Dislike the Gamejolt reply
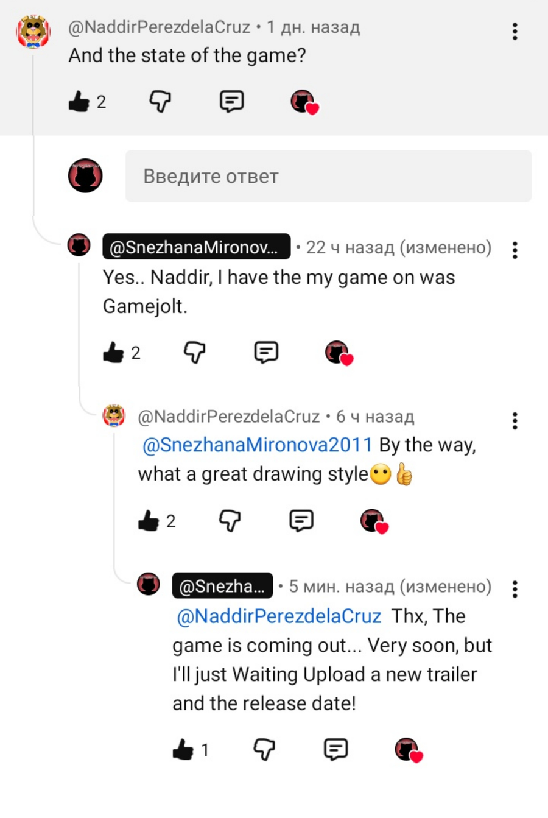The width and height of the screenshot is (548, 818). (195, 353)
